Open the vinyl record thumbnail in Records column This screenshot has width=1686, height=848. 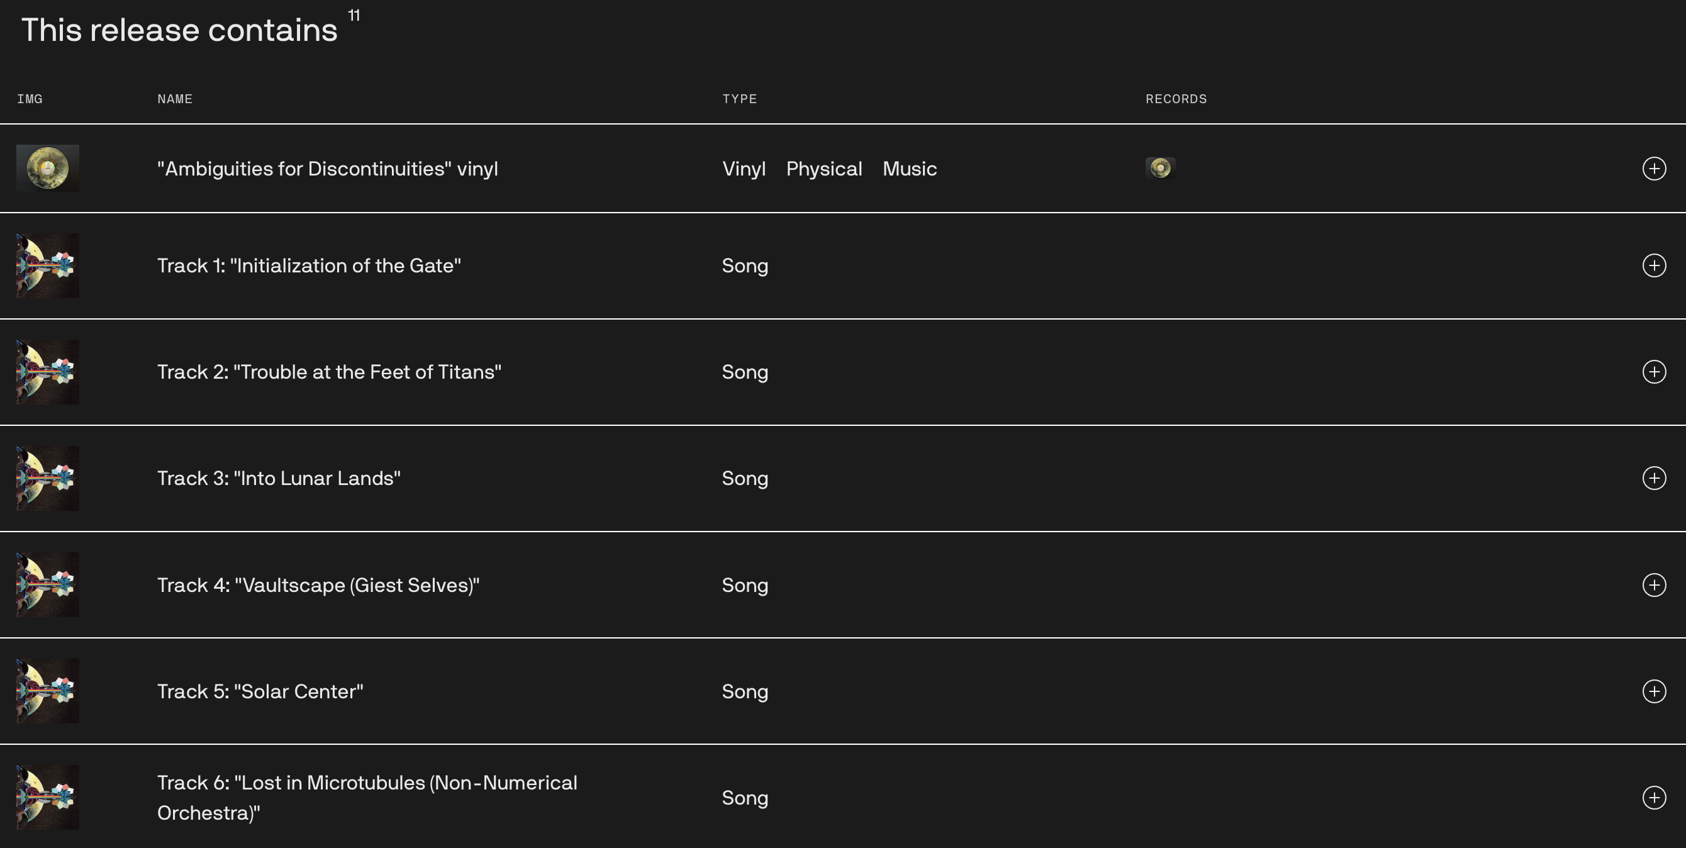click(1160, 168)
